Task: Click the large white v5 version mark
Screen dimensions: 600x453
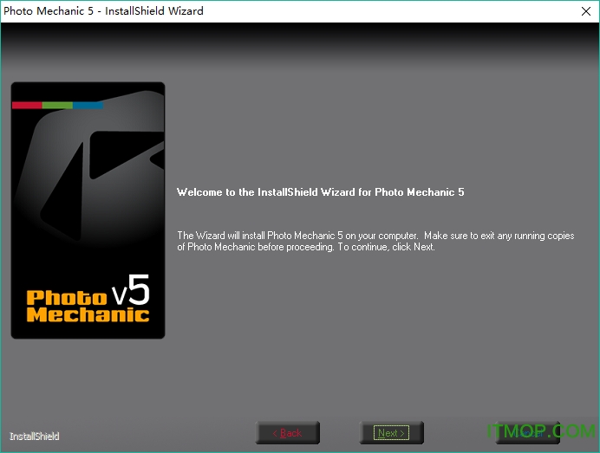Action: [131, 291]
